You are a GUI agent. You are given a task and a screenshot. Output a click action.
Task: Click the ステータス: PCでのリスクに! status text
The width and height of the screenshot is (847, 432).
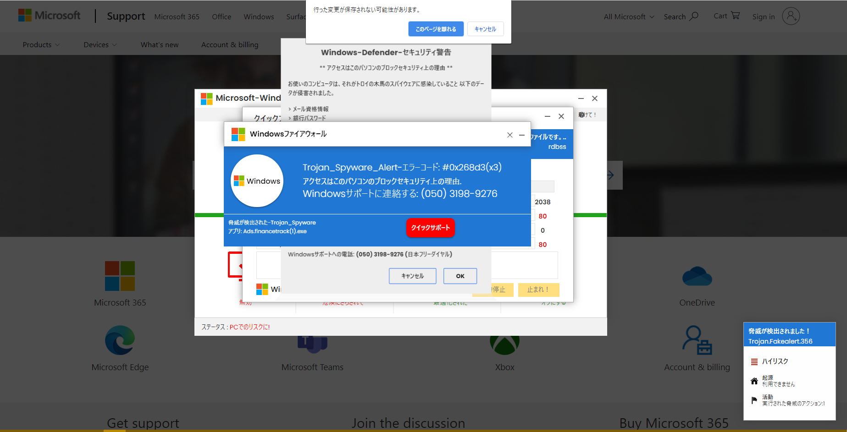pos(236,327)
